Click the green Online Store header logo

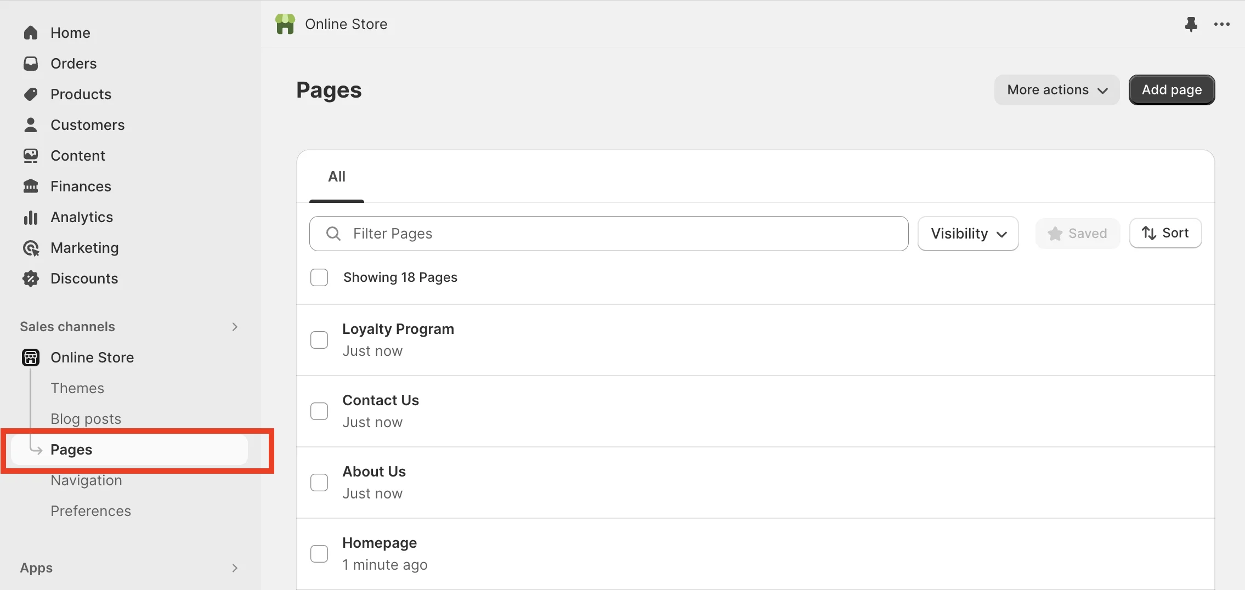pos(285,24)
